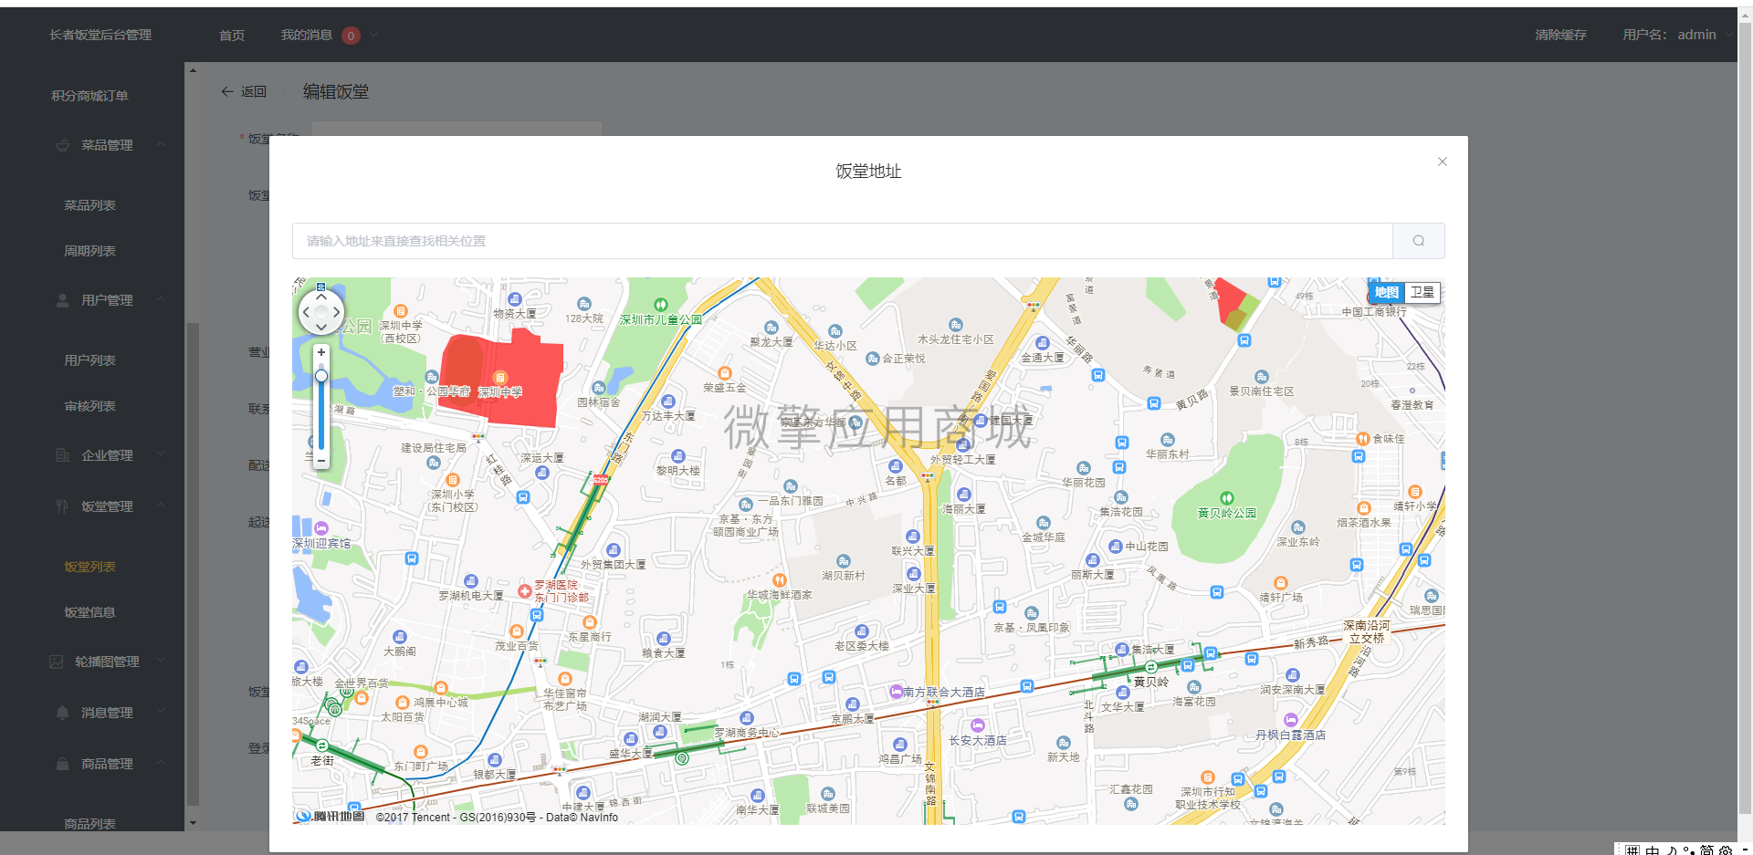
Task: Click 轮播图管理 image icon
Action: click(57, 662)
